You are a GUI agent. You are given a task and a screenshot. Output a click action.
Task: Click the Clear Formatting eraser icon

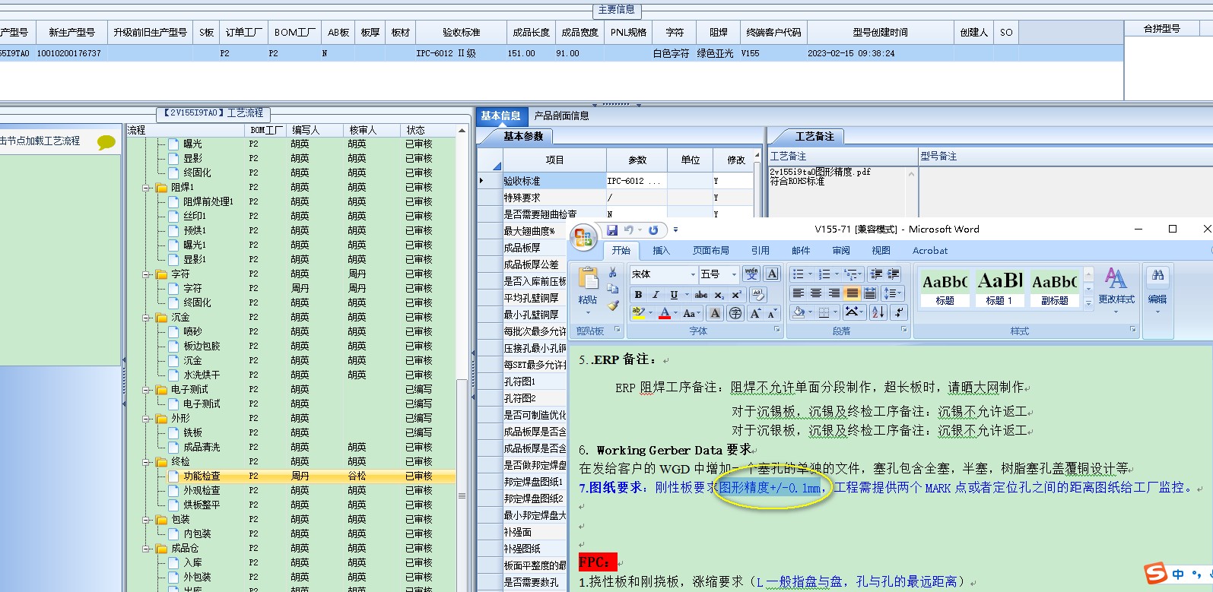758,295
